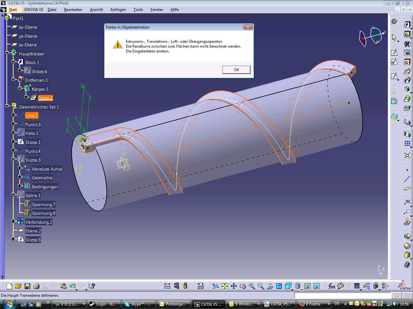Select the Pocket tool icon

407,34
